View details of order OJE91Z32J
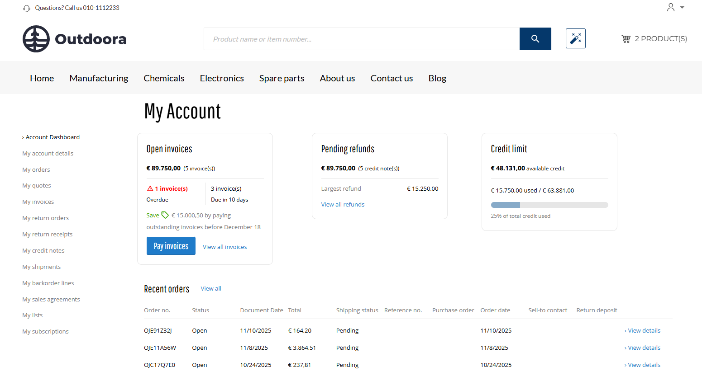Screen dimensions: 702x376 tap(644, 330)
